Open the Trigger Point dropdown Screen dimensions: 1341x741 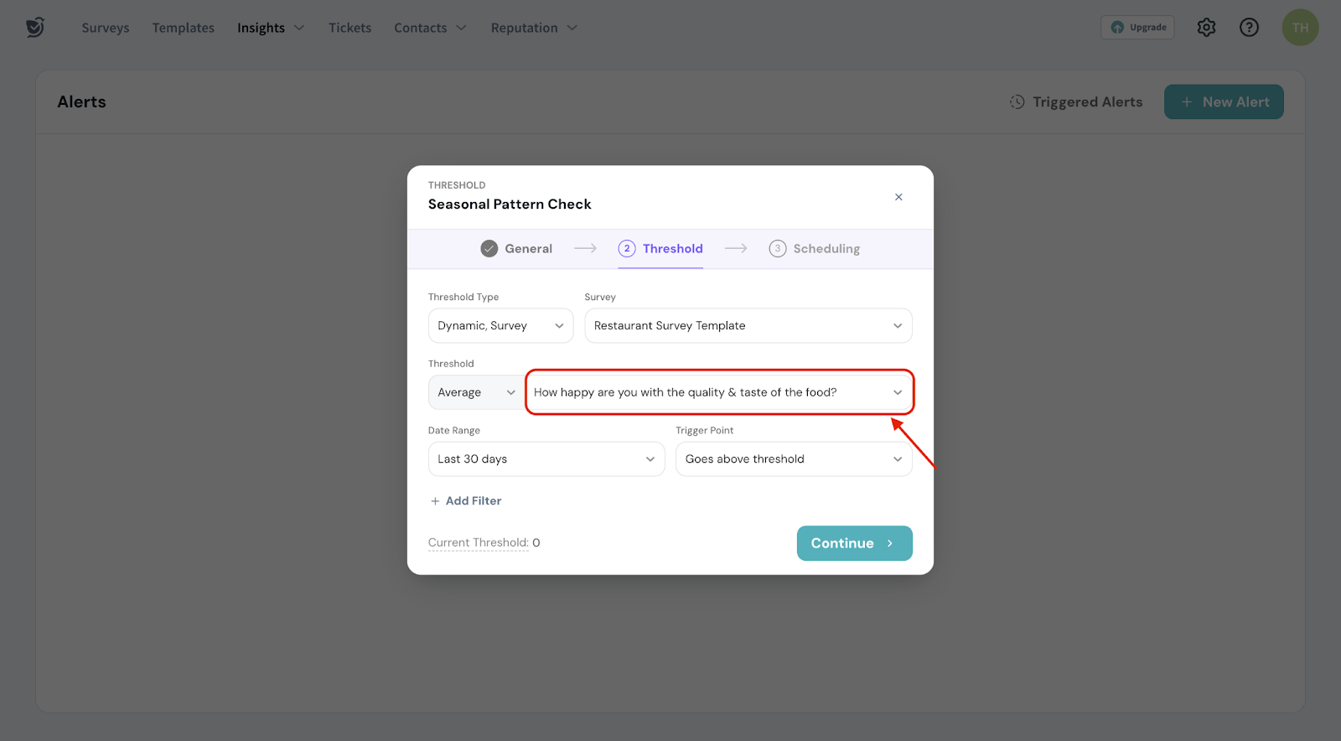pyautogui.click(x=793, y=459)
